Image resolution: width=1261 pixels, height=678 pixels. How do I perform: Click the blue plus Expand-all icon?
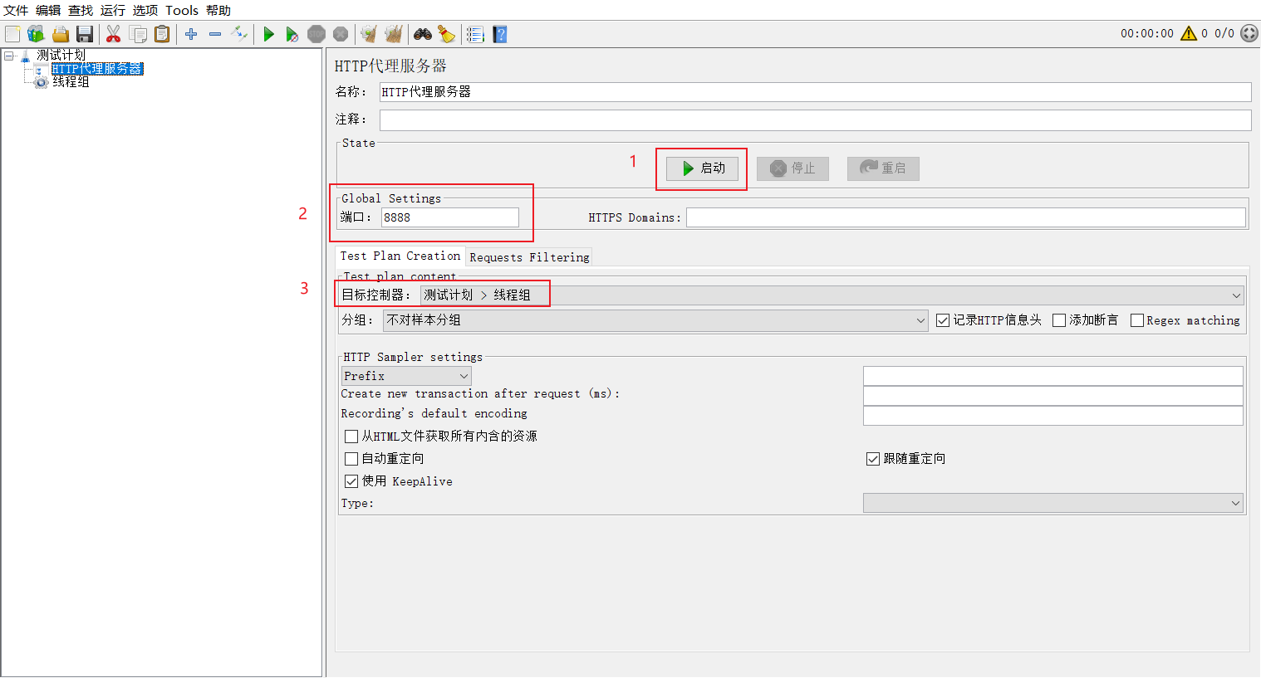pyautogui.click(x=191, y=34)
